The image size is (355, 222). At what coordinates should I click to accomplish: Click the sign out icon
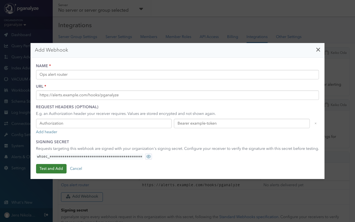tap(46, 215)
